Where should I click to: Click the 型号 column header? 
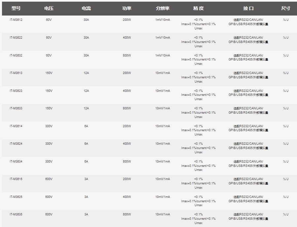coord(16,8)
